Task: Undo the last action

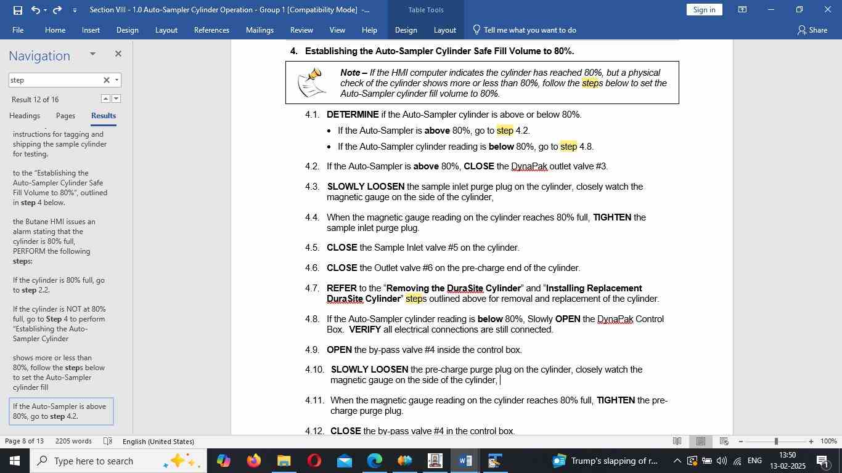Action: [36, 10]
